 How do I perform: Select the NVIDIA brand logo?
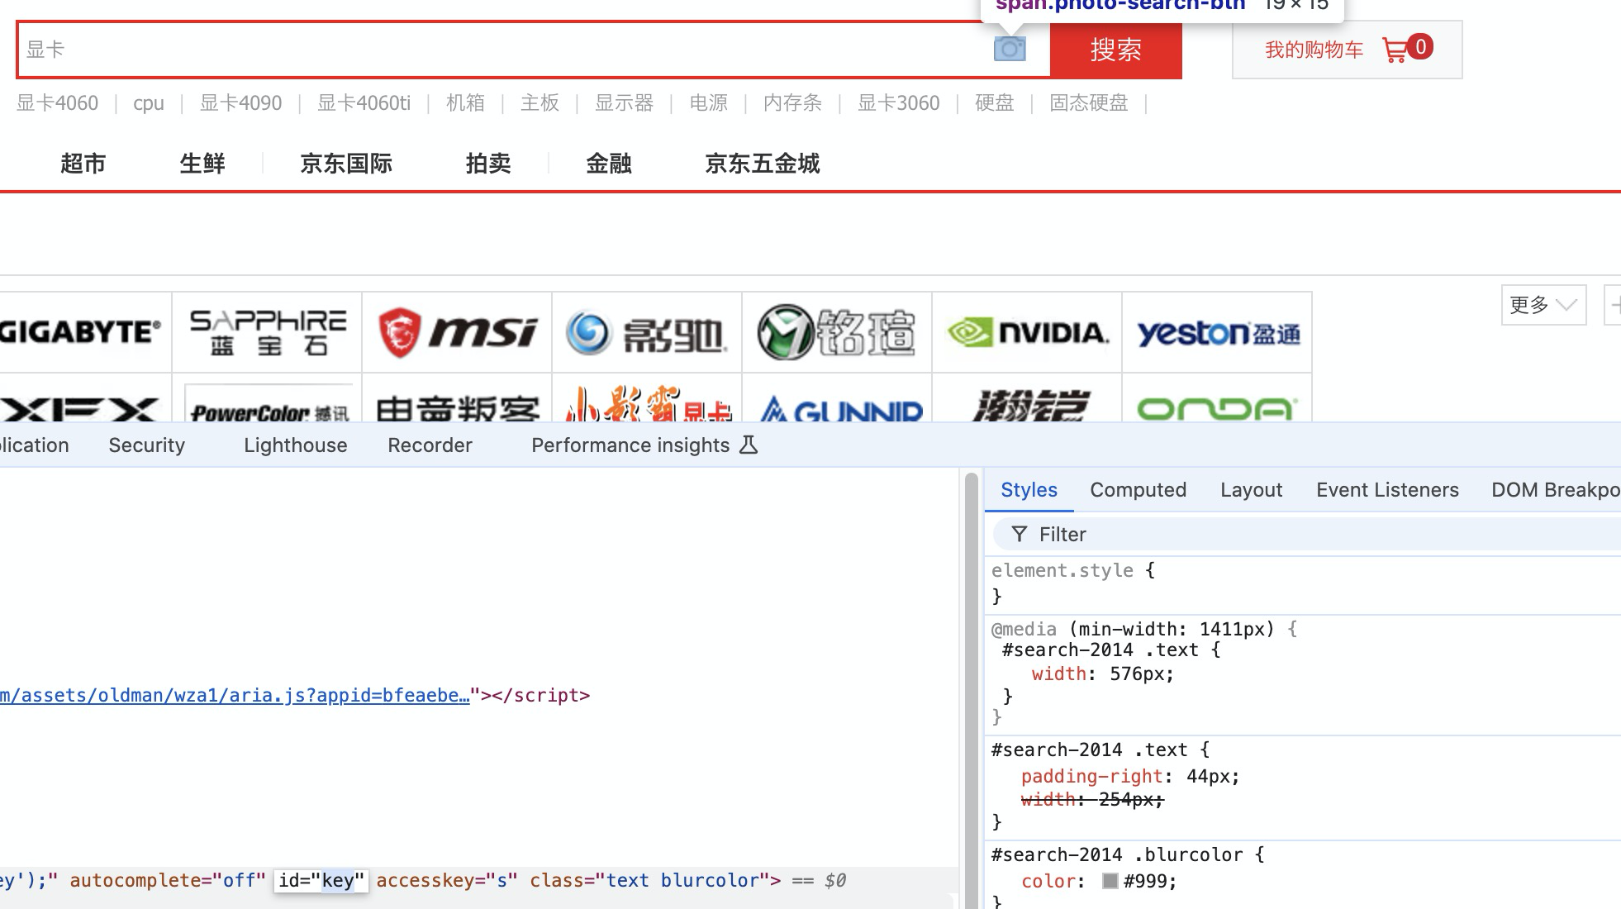point(1027,332)
